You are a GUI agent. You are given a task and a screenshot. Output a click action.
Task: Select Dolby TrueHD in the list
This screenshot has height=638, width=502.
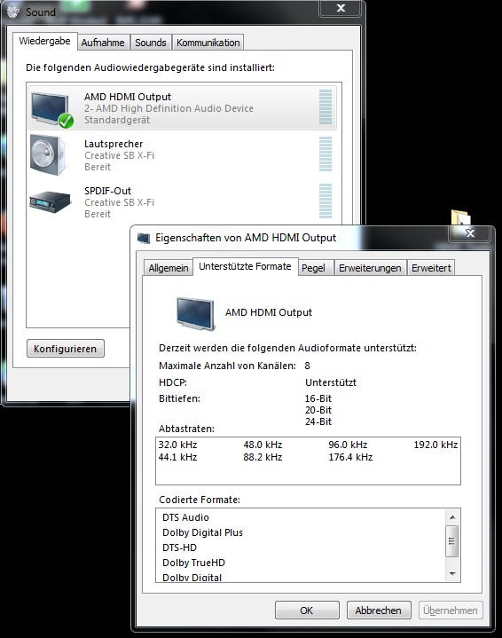193,563
